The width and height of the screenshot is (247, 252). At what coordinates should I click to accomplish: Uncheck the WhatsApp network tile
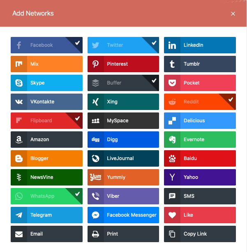point(46,196)
